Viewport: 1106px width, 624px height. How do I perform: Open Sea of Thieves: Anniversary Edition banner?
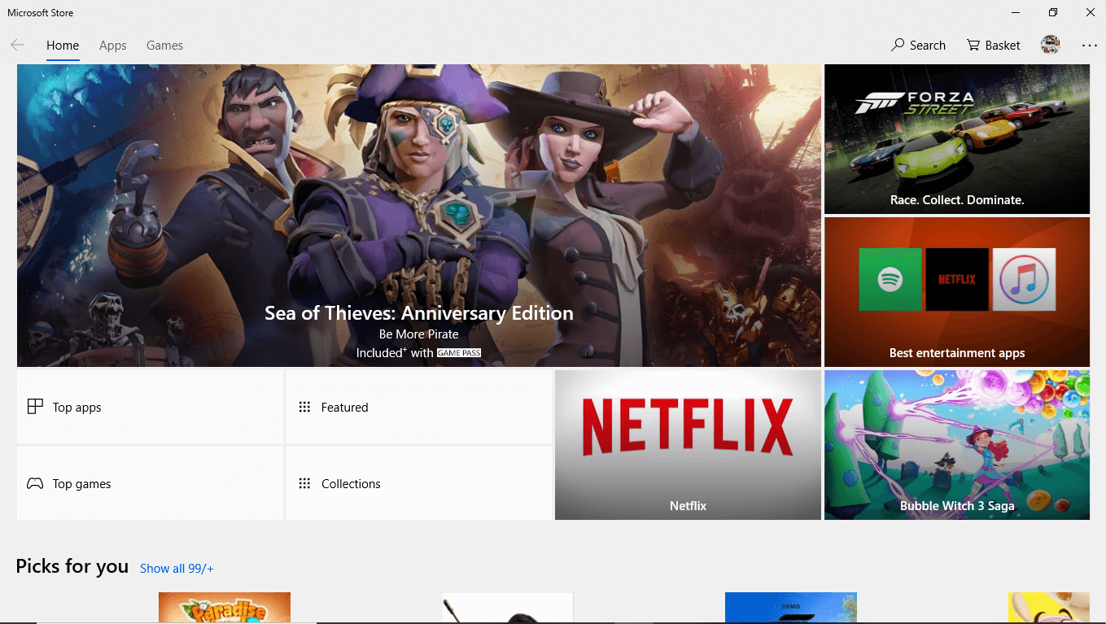click(419, 216)
